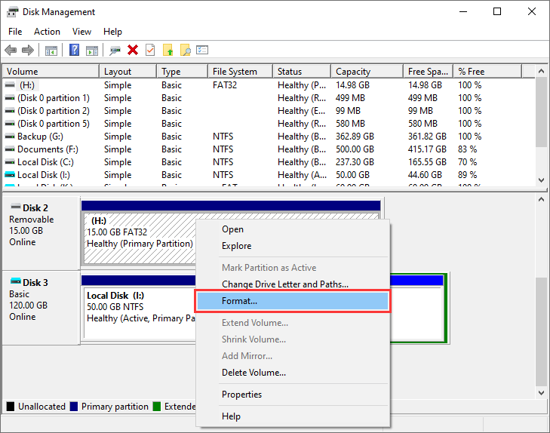This screenshot has width=550, height=433.
Task: Choose Delete Volume... in context menu
Action: tap(253, 373)
